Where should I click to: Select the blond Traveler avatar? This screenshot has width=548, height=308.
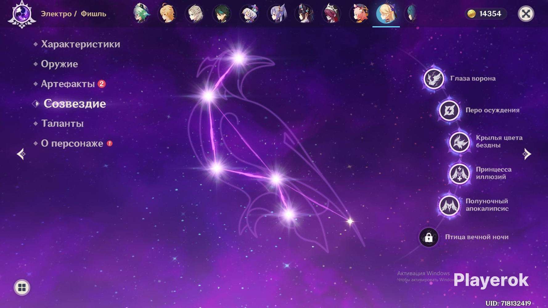tap(168, 14)
